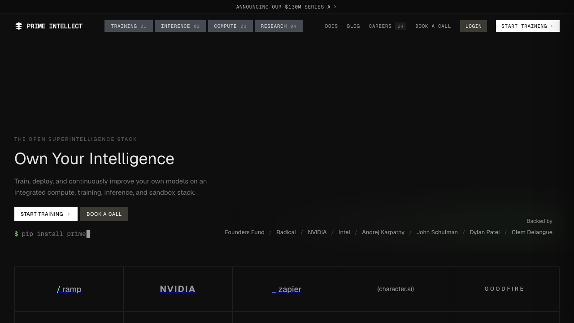This screenshot has height=323, width=574.
Task: Click the Own Your Intelligence heading
Action: click(x=94, y=159)
